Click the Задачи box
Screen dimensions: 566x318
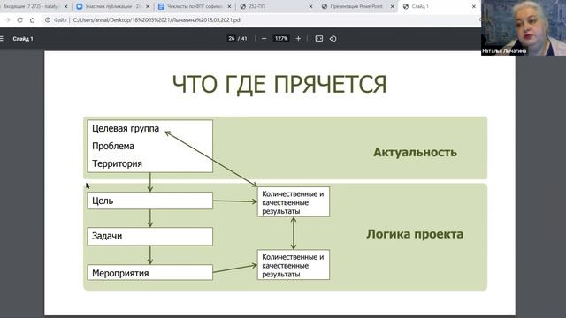coord(149,237)
